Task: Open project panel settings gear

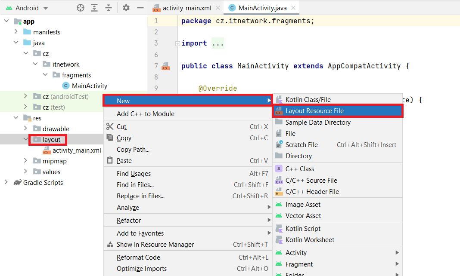Action: click(126, 8)
